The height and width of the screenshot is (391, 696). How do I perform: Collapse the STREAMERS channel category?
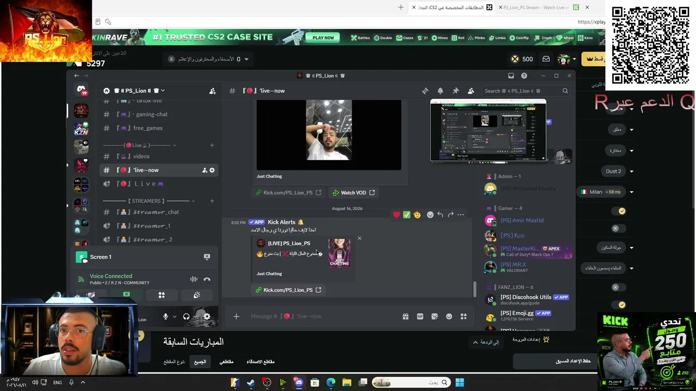(x=149, y=201)
